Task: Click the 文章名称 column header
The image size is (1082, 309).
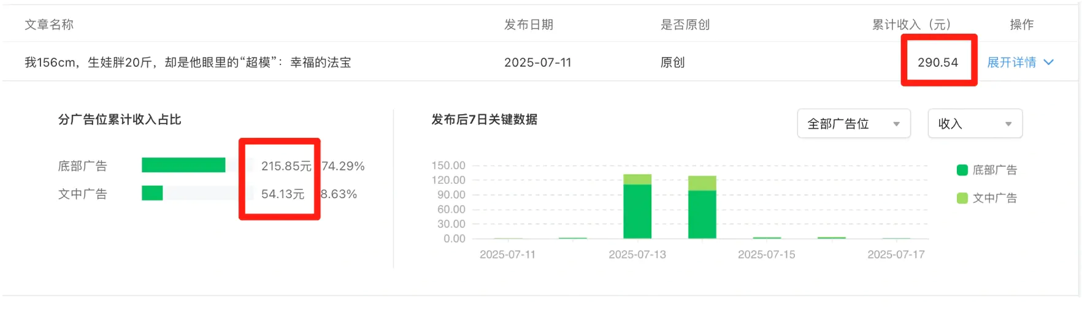Action: tap(49, 25)
